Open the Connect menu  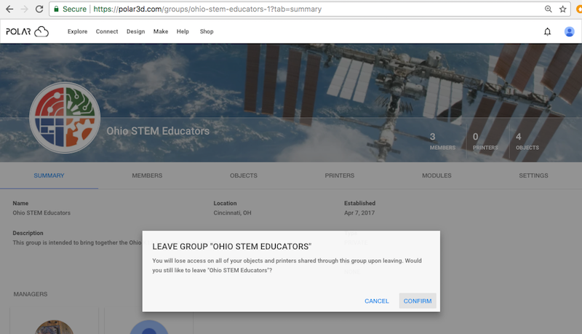107,31
